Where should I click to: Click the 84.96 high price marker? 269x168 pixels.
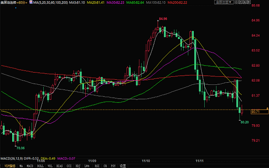tap(163, 19)
